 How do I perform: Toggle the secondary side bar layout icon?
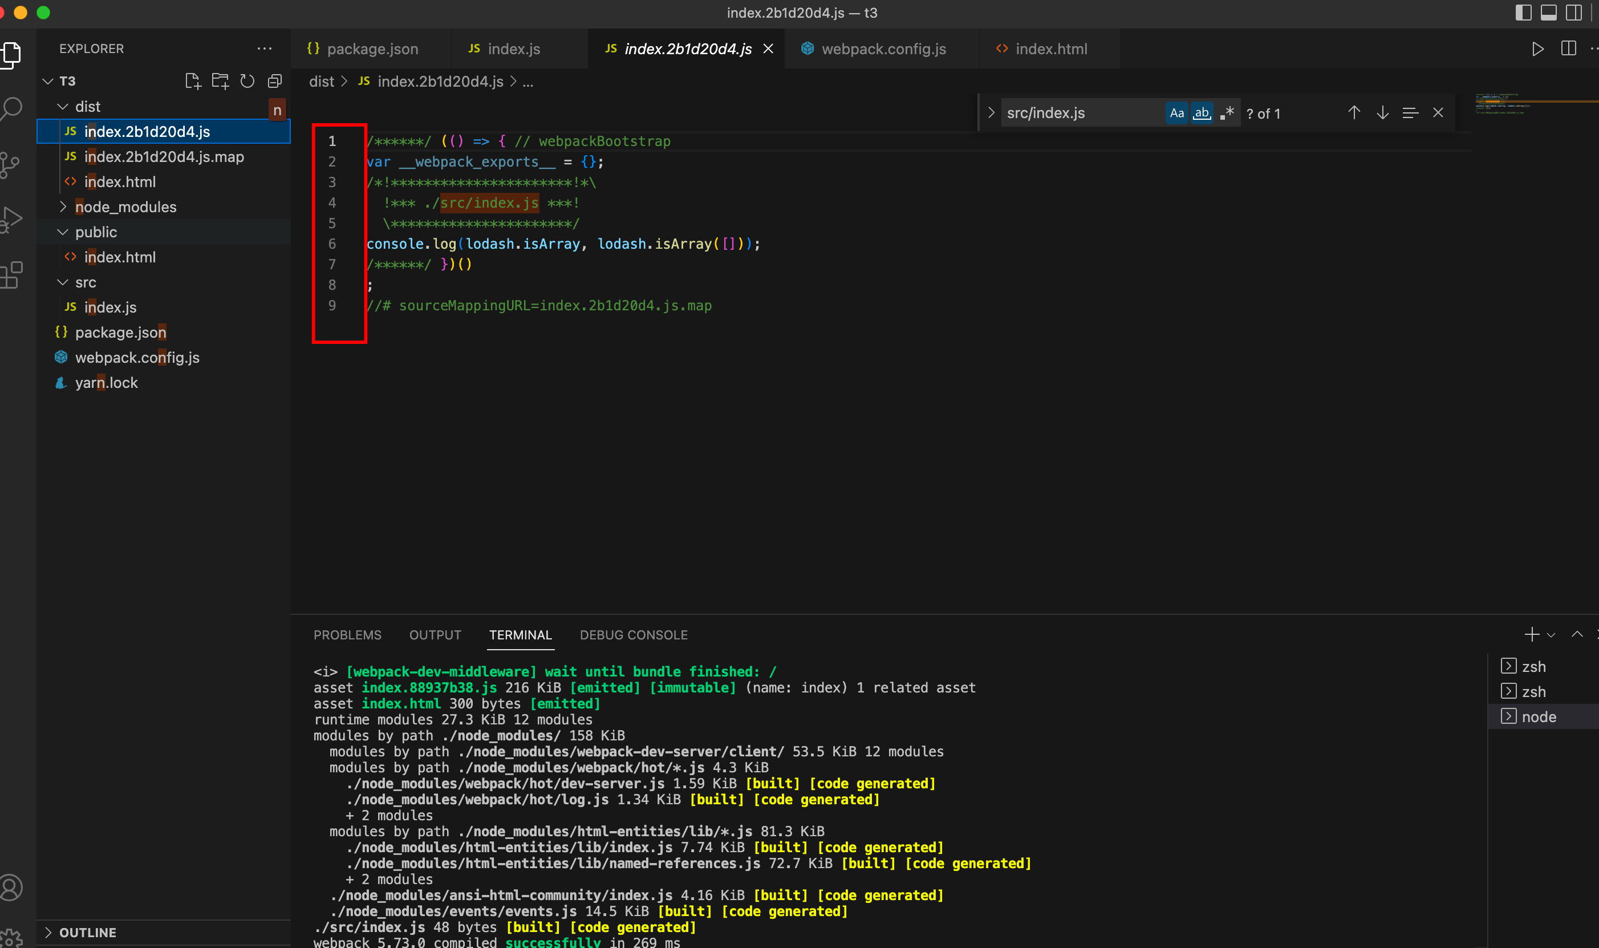(x=1574, y=13)
